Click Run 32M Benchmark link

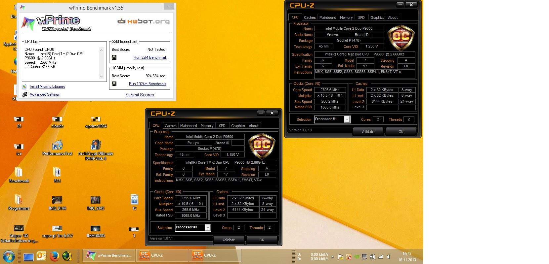[x=150, y=57]
